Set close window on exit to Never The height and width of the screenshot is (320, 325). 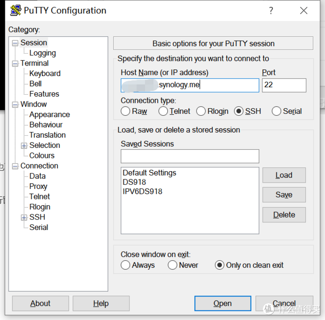click(173, 265)
